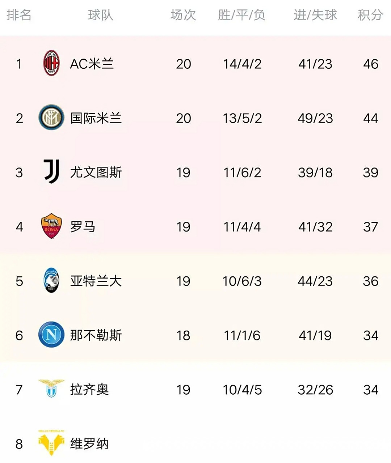Tap the 那不勒斯 team name
Viewport: 391px width, 463px height.
(x=96, y=335)
